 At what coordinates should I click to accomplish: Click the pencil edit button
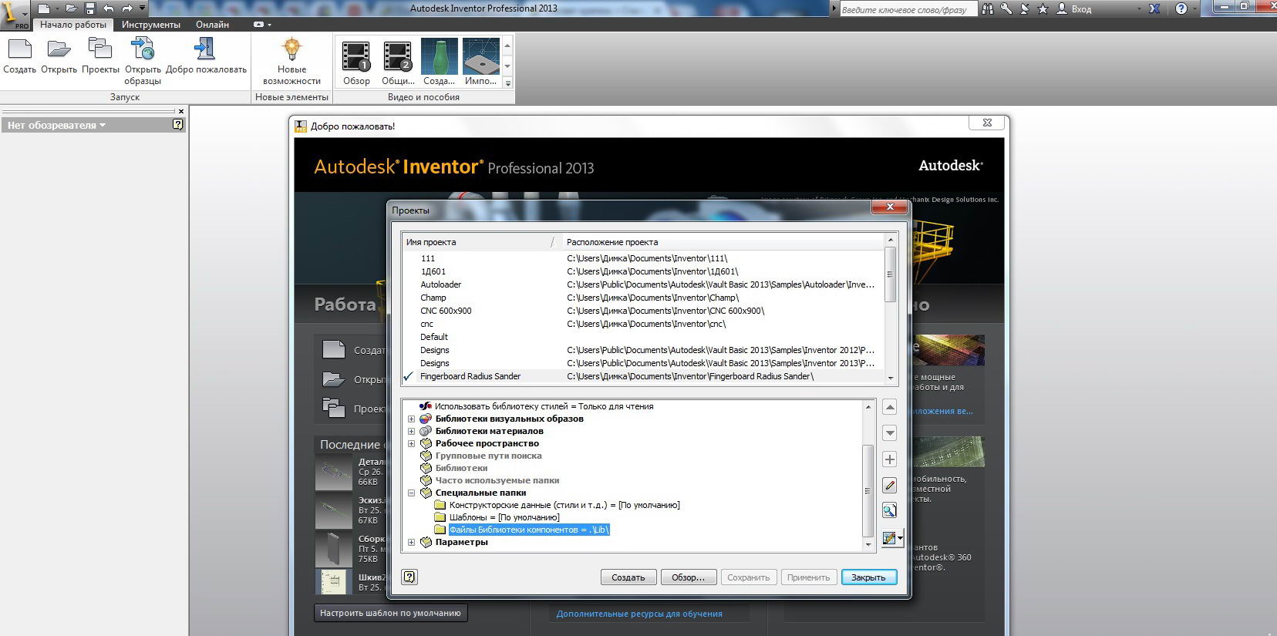coord(889,485)
